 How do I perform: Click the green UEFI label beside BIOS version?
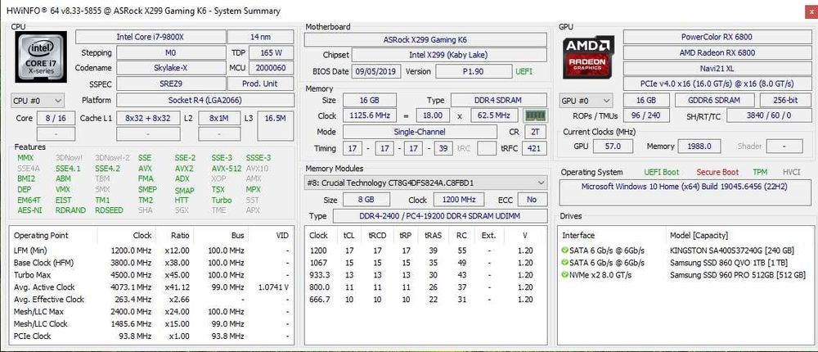coord(524,71)
